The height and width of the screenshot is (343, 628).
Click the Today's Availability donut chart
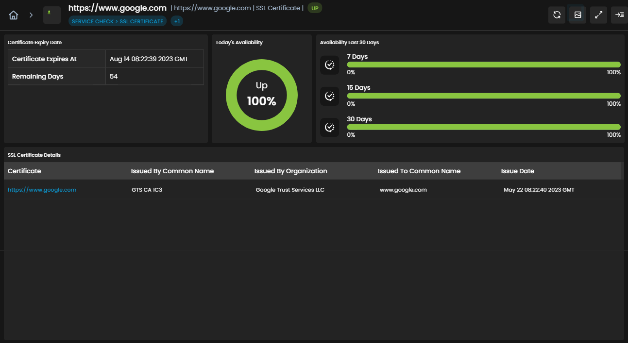click(x=262, y=96)
